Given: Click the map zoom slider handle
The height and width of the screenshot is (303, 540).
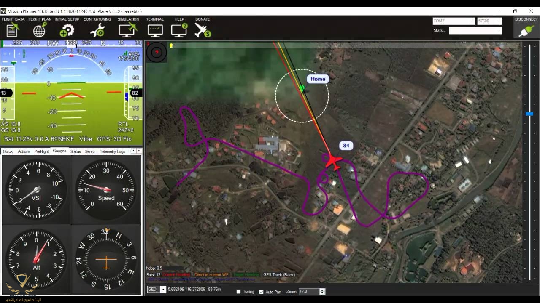Looking at the screenshot, I should click(x=529, y=114).
